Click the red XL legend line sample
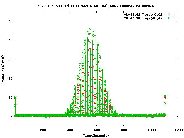The height and width of the screenshot is (138, 184). [169, 14]
